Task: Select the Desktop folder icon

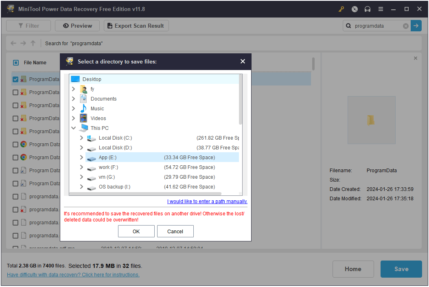Action: (75, 79)
